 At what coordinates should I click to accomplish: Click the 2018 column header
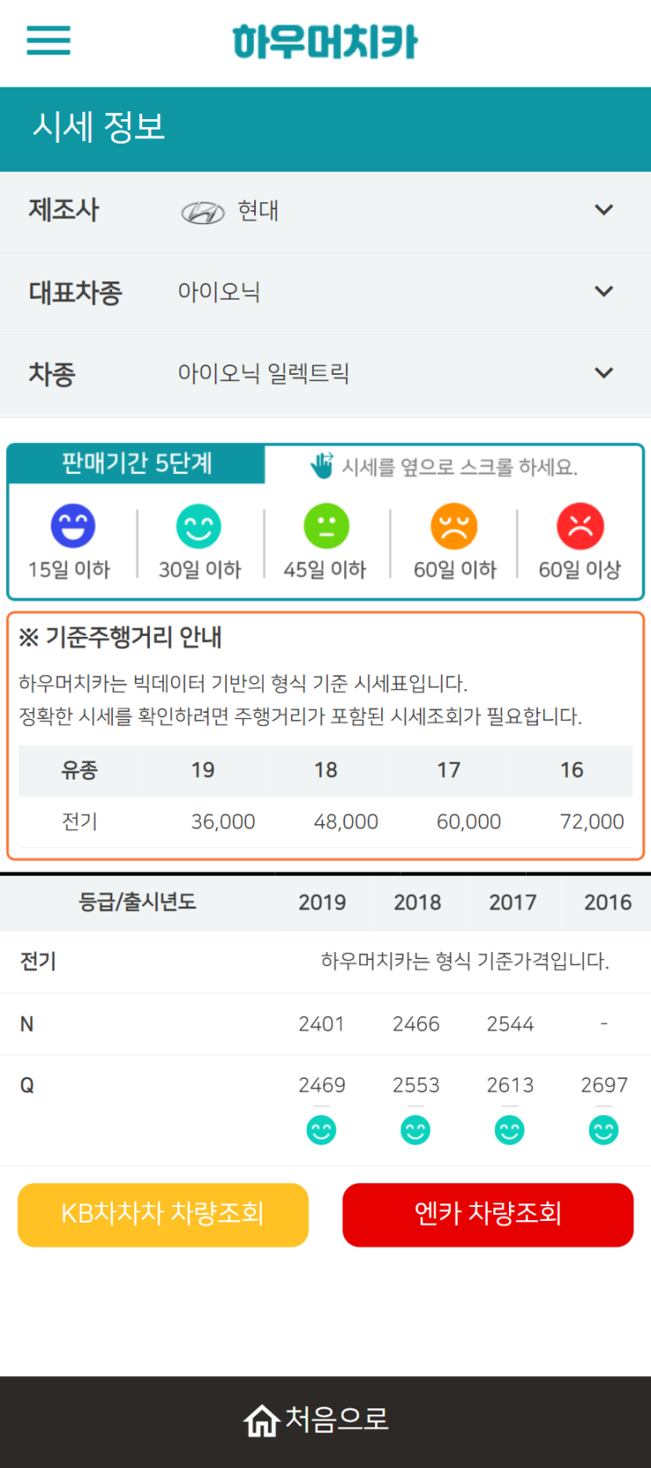[x=417, y=903]
